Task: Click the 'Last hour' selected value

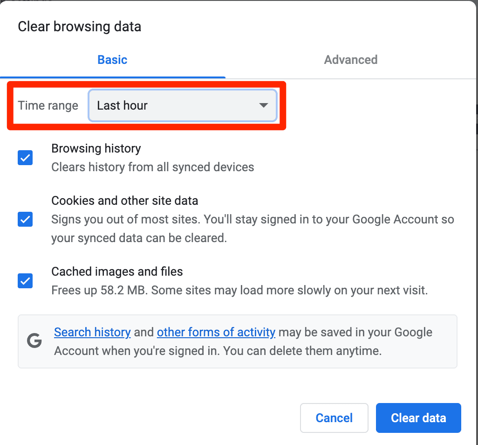Action: (x=122, y=105)
